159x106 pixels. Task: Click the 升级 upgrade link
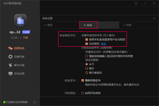tap(25, 38)
